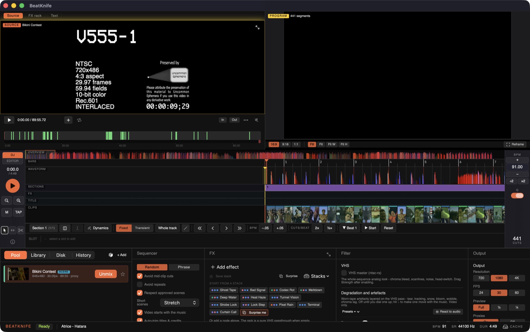Zoom out the timeline

(7, 201)
